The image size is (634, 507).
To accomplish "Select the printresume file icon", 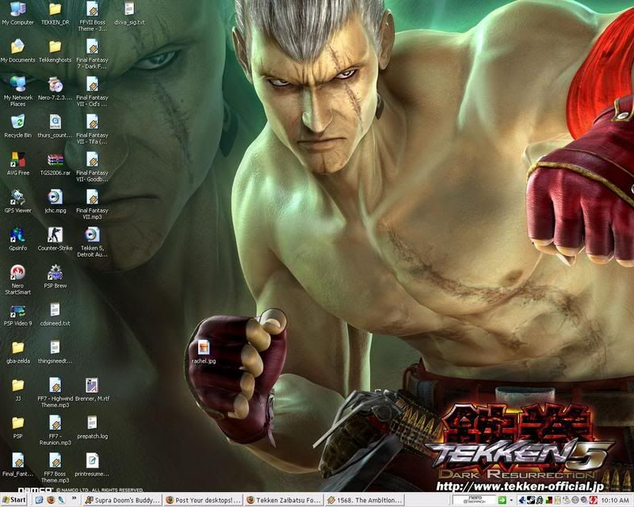I will (92, 465).
